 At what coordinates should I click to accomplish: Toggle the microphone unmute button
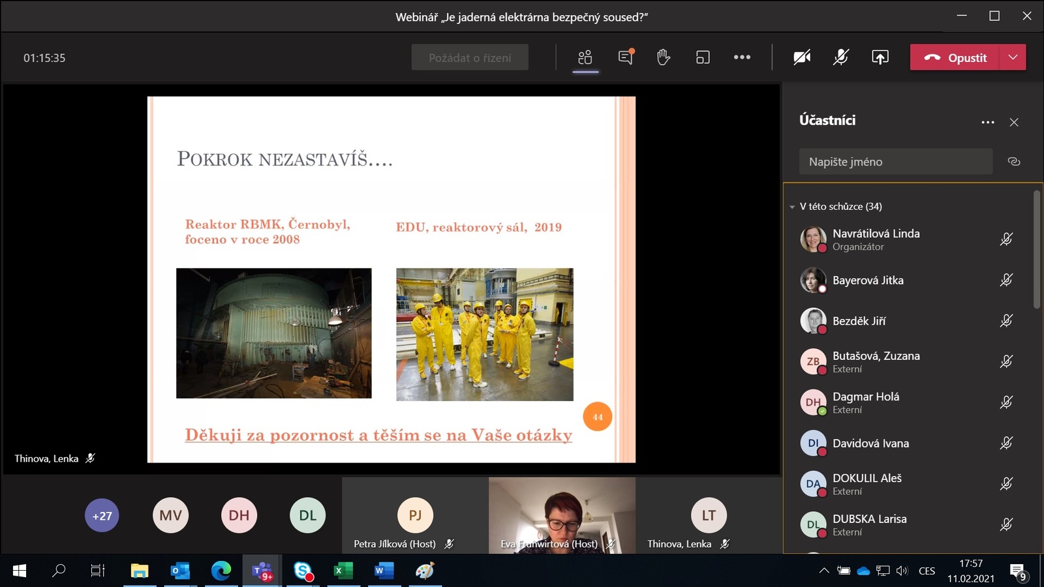click(840, 57)
